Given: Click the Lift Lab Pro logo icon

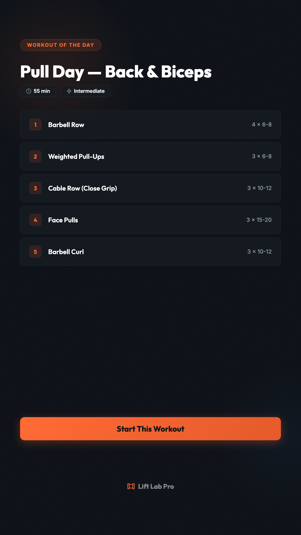Looking at the screenshot, I should [131, 486].
